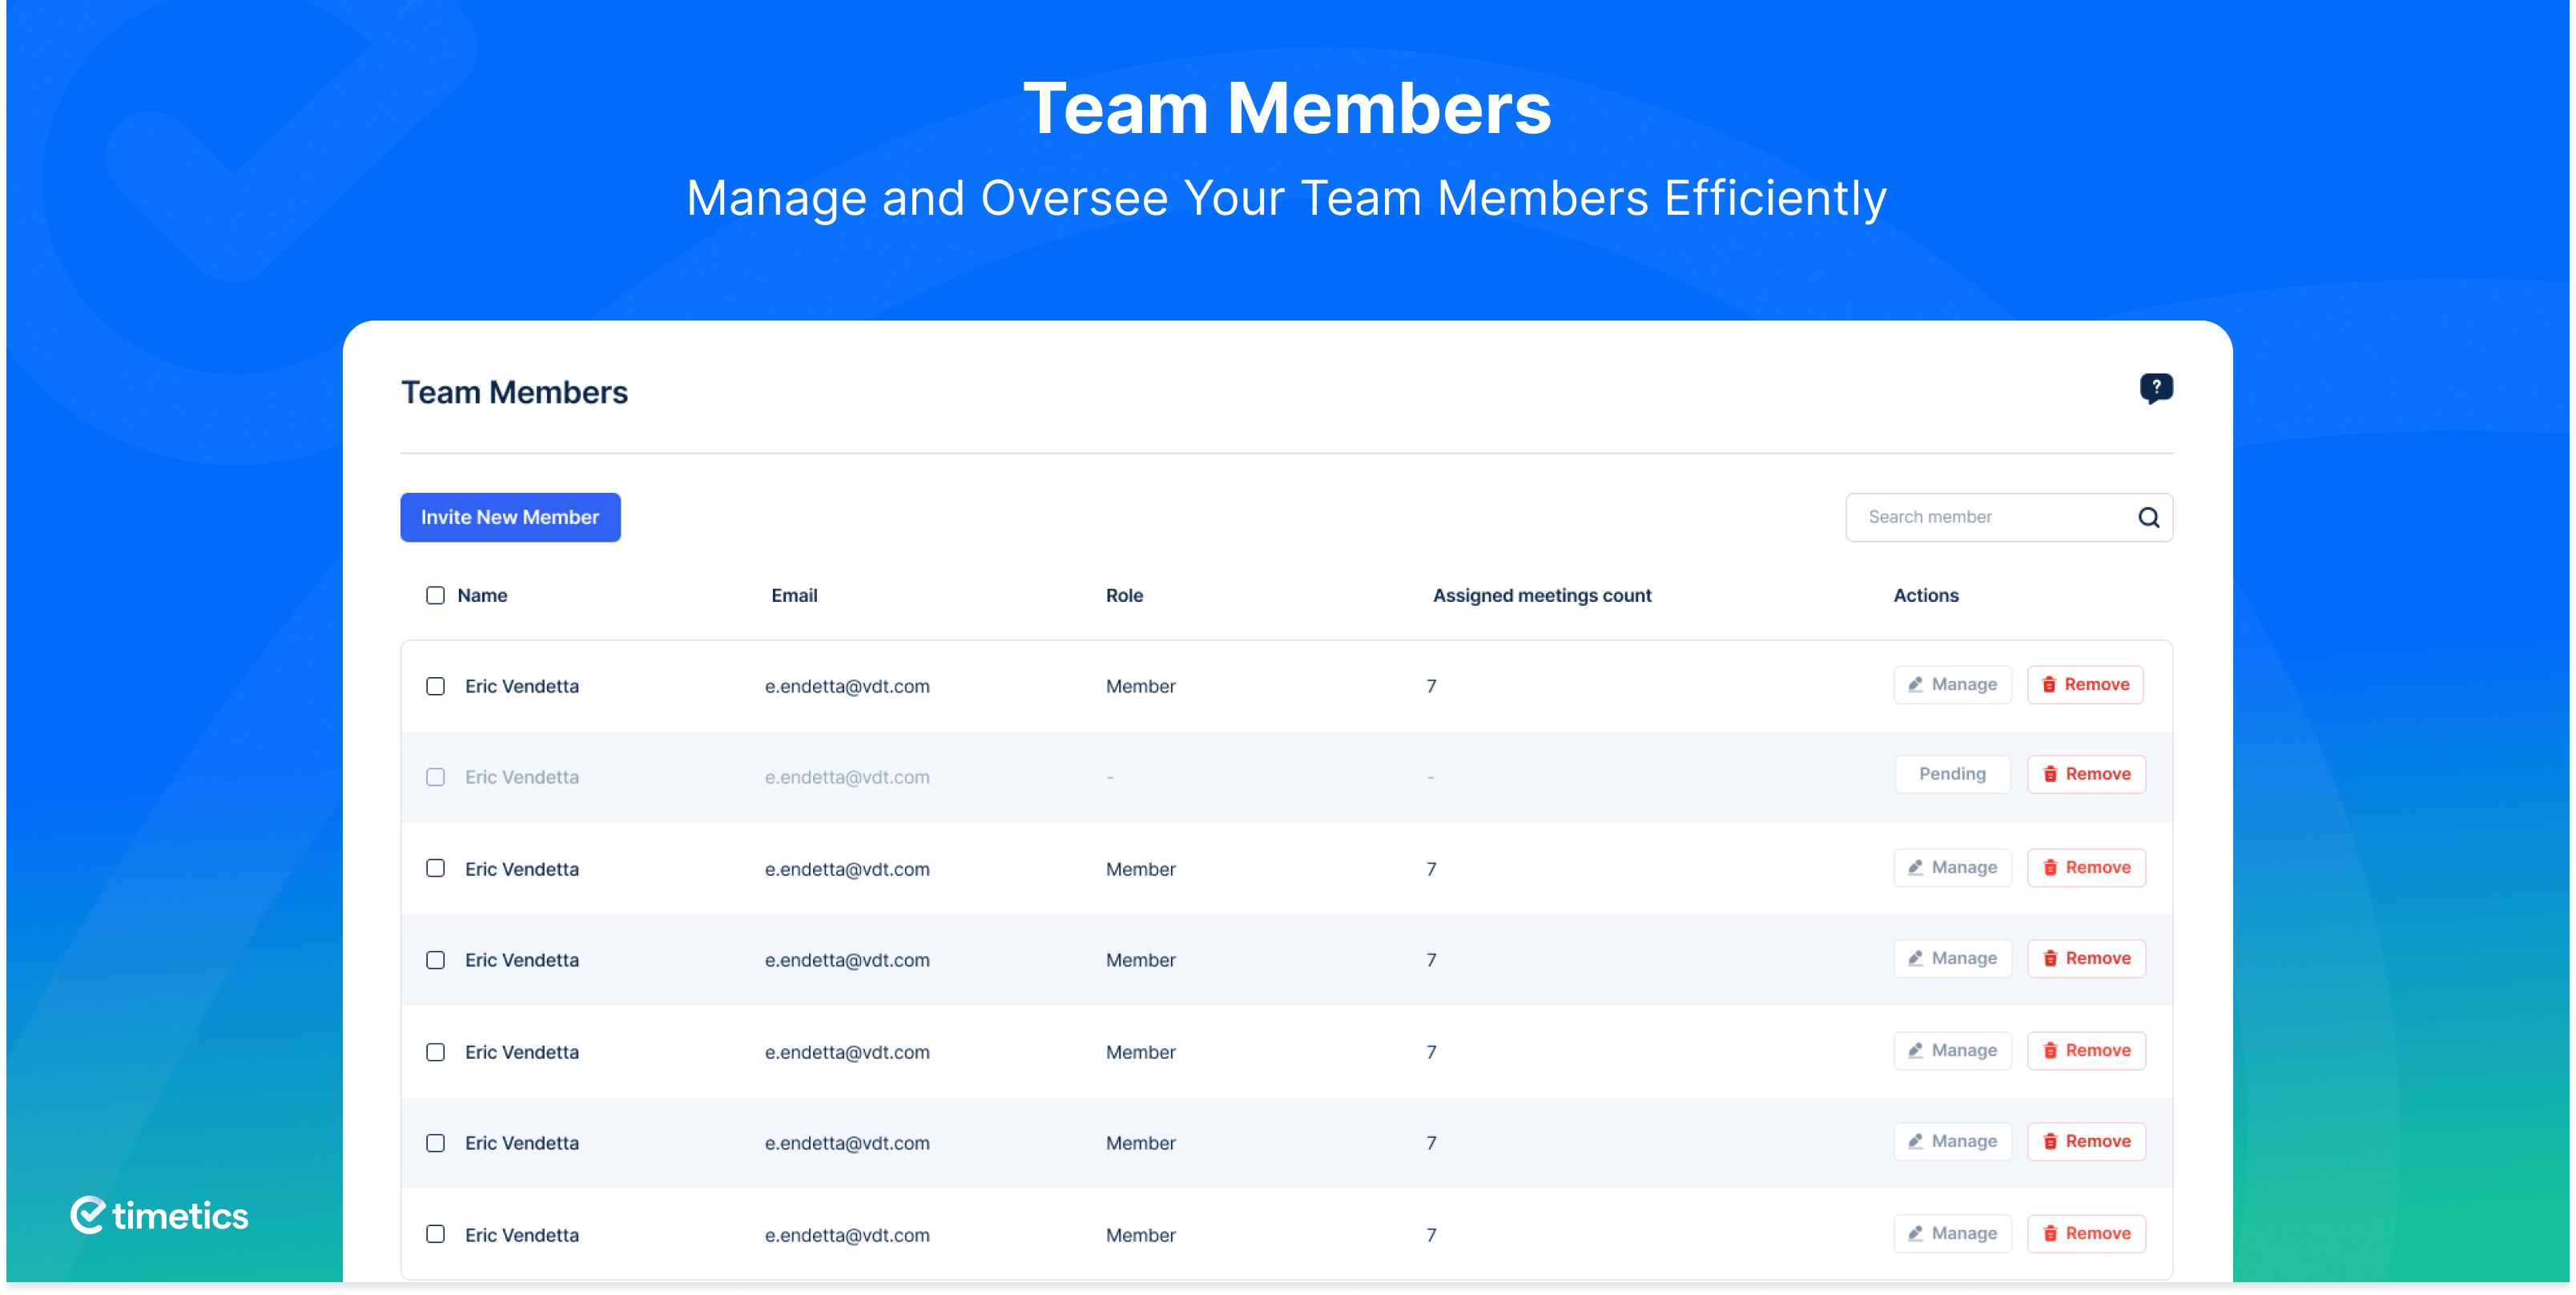Click the Name column header

482,595
